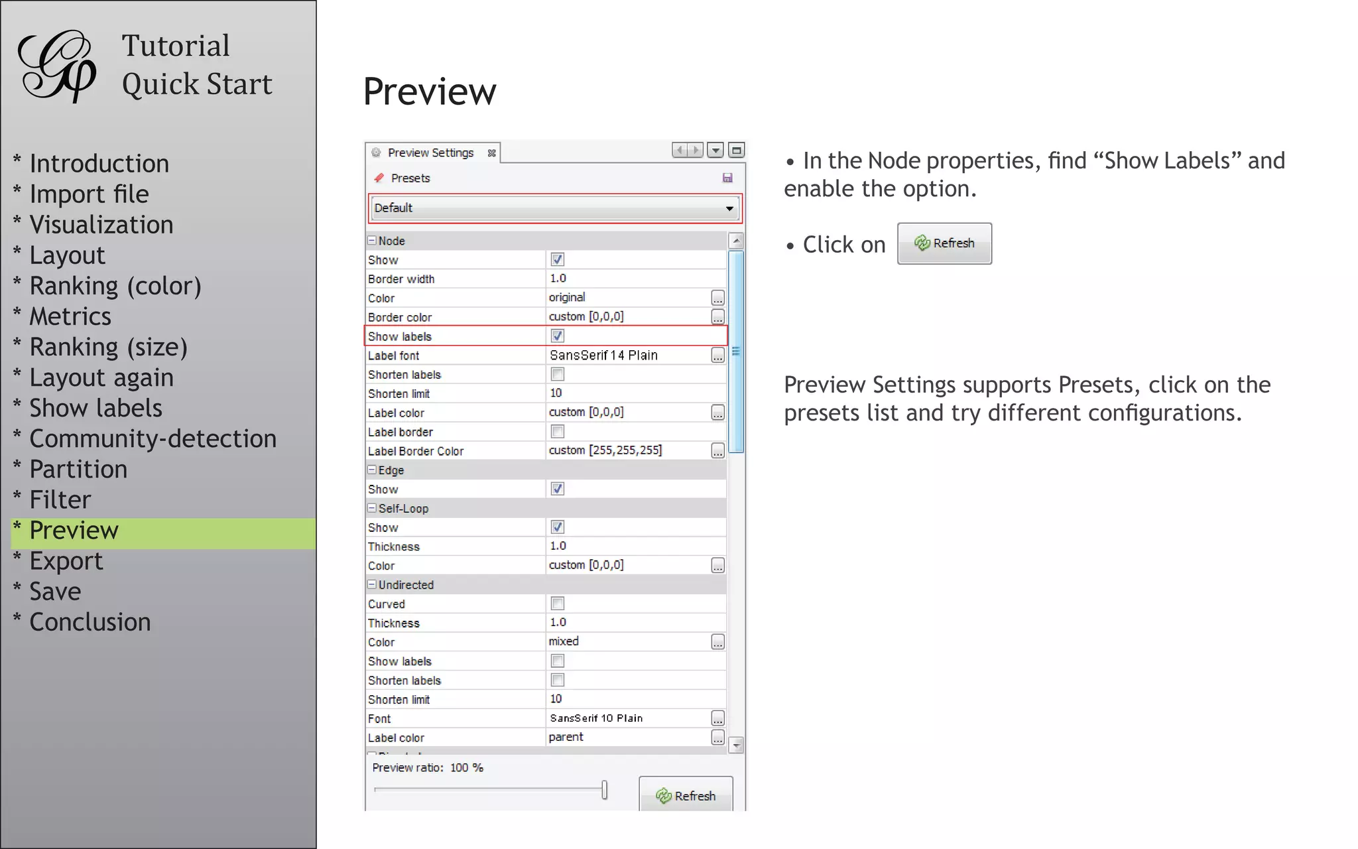Open the Filter tutorial section link
This screenshot has height=849, width=1358.
[60, 500]
